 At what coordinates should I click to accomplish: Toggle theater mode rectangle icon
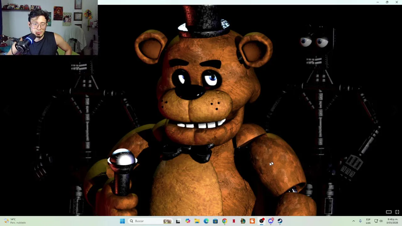coord(388,212)
